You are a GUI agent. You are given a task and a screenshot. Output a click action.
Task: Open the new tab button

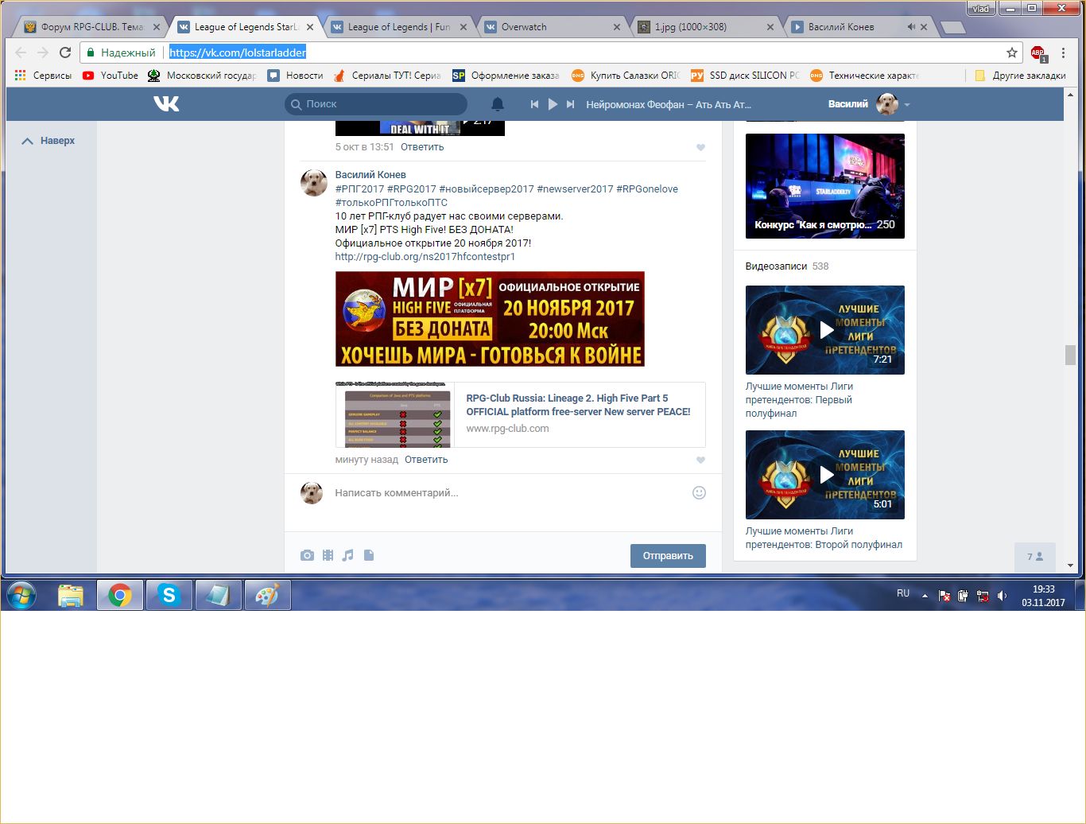952,28
